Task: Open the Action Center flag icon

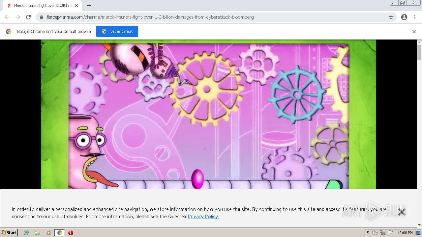Action: click(x=391, y=233)
